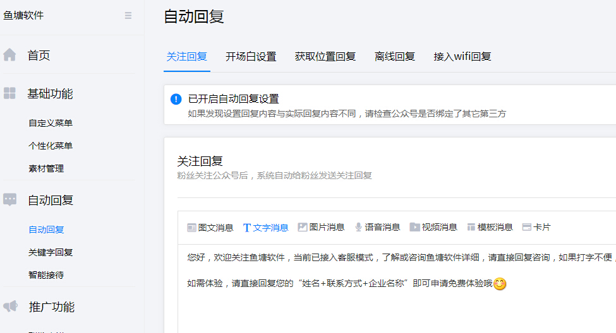Switch to the 开场白设置 tab

coord(251,57)
